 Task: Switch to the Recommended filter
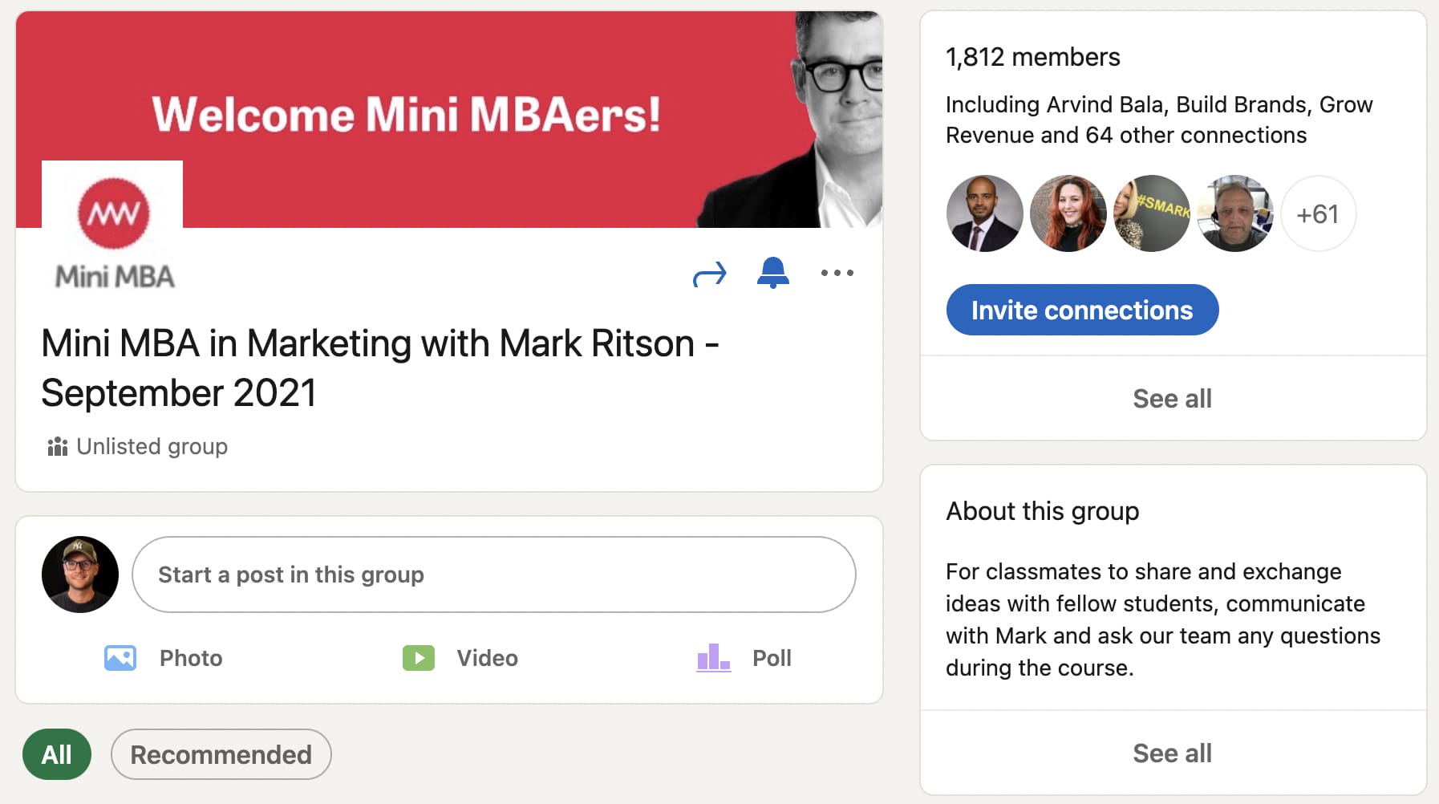(221, 754)
